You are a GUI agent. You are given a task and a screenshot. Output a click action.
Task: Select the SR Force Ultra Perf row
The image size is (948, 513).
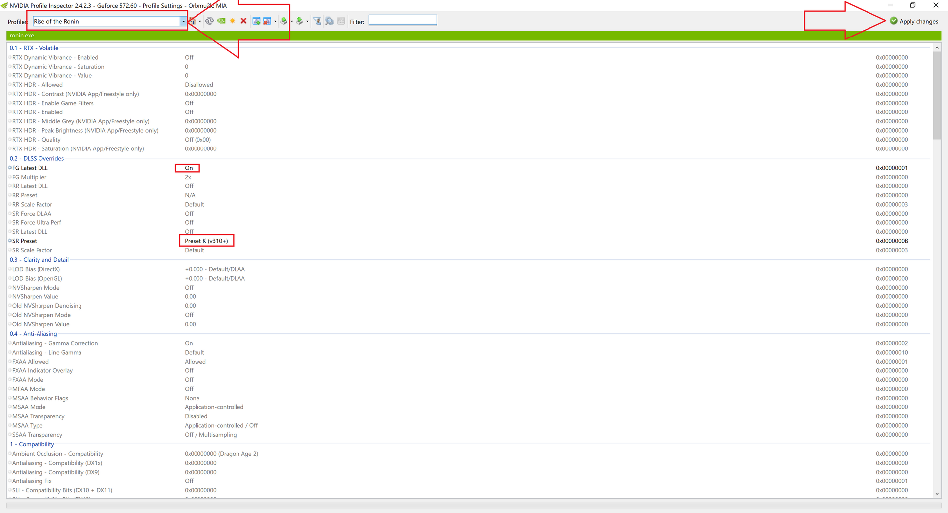coord(469,223)
